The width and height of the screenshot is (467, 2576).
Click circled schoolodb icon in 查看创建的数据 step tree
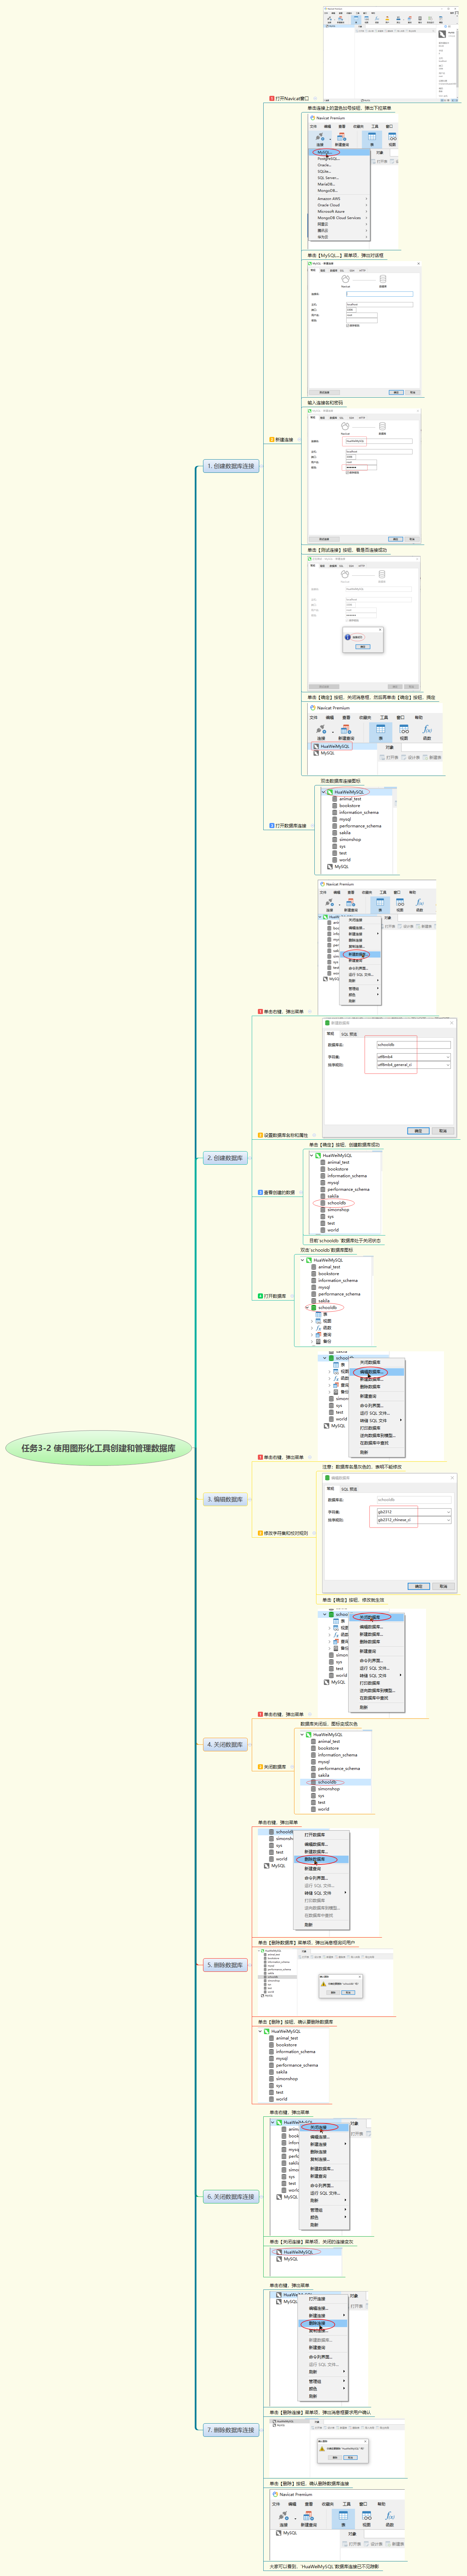tap(323, 1203)
